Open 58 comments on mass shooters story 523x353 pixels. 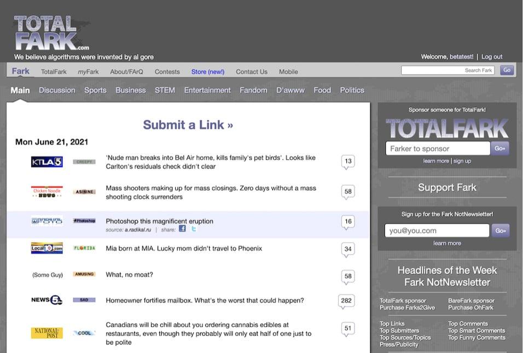point(348,192)
